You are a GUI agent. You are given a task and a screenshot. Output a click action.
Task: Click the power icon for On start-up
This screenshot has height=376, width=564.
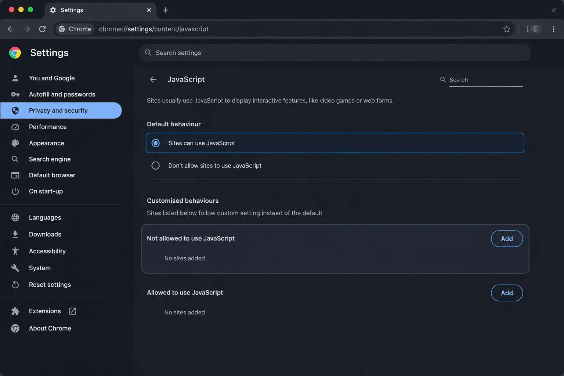15,191
